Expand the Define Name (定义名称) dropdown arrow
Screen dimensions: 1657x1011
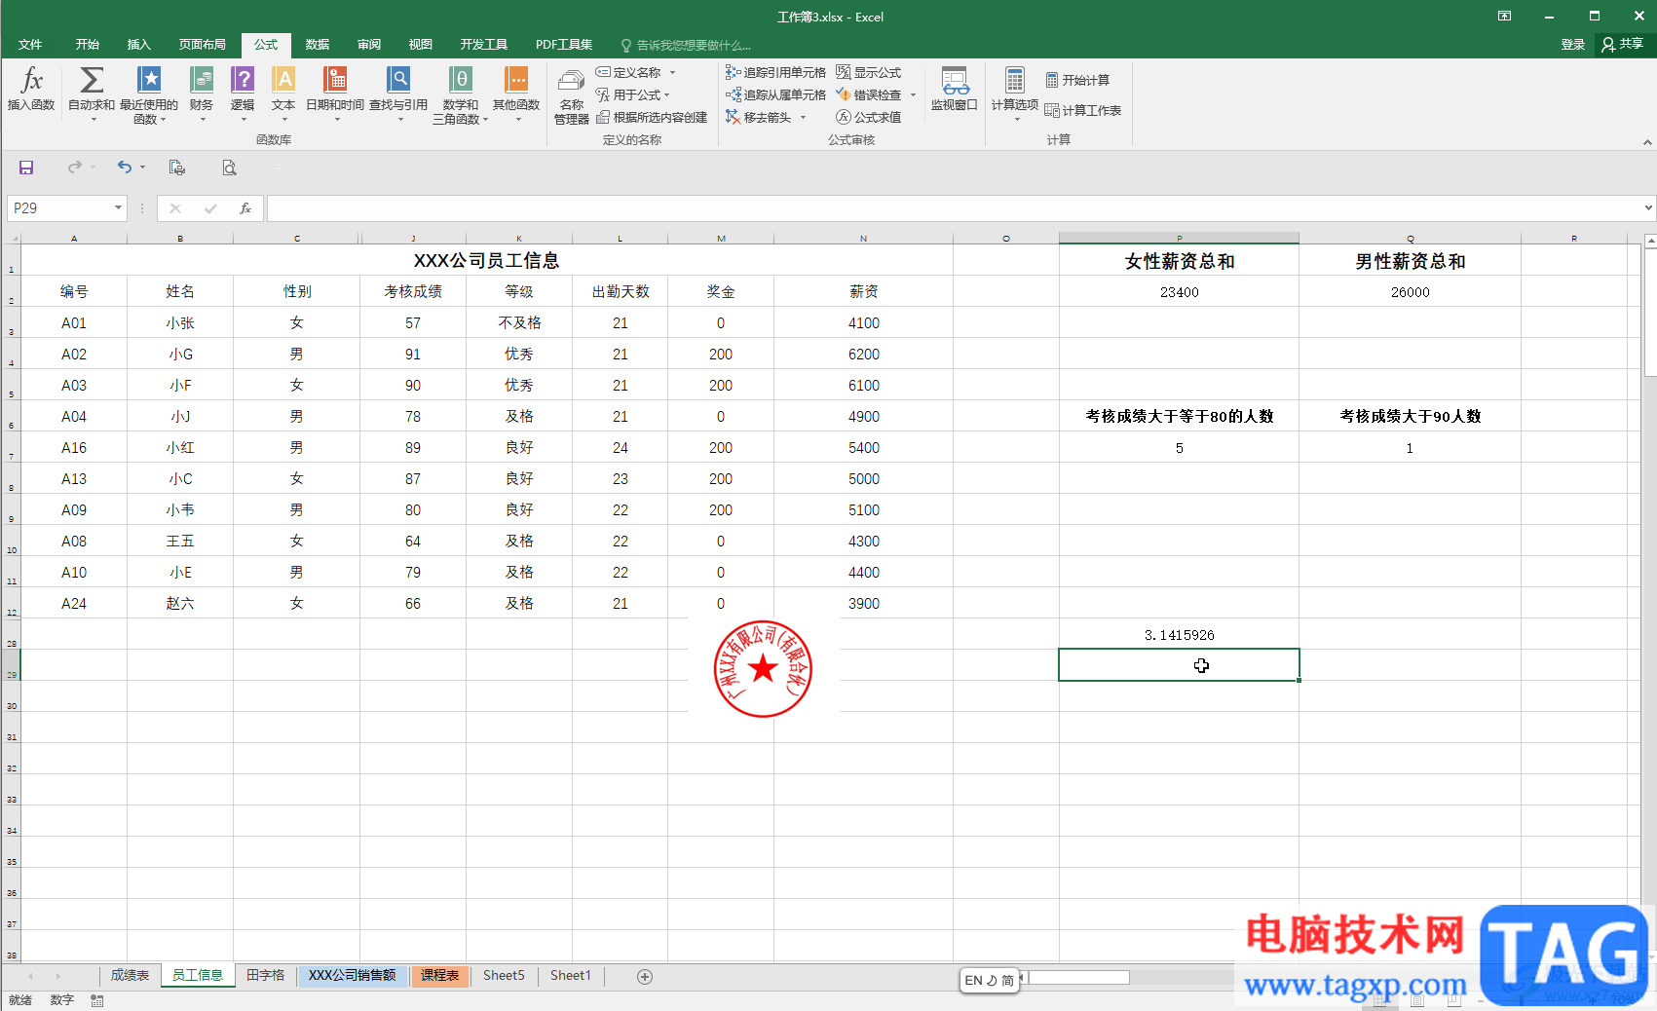click(x=672, y=72)
